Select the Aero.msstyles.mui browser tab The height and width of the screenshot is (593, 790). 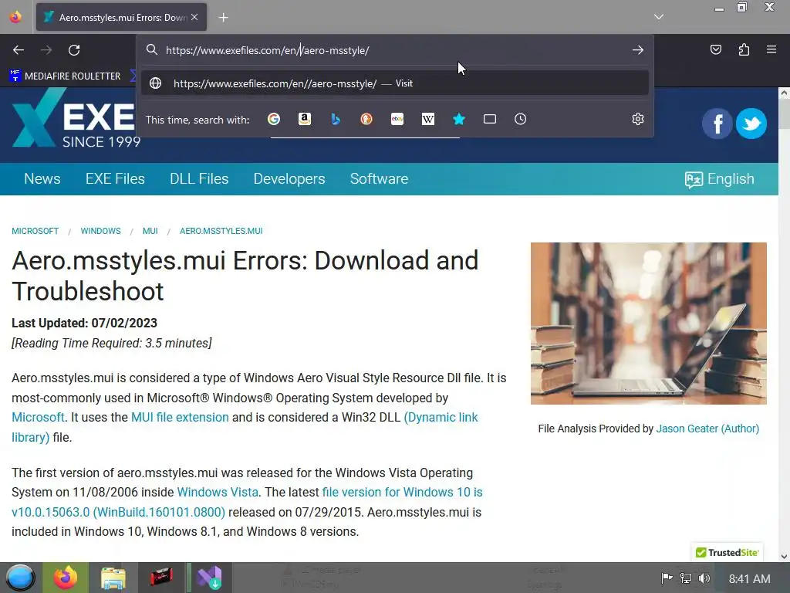coord(121,17)
